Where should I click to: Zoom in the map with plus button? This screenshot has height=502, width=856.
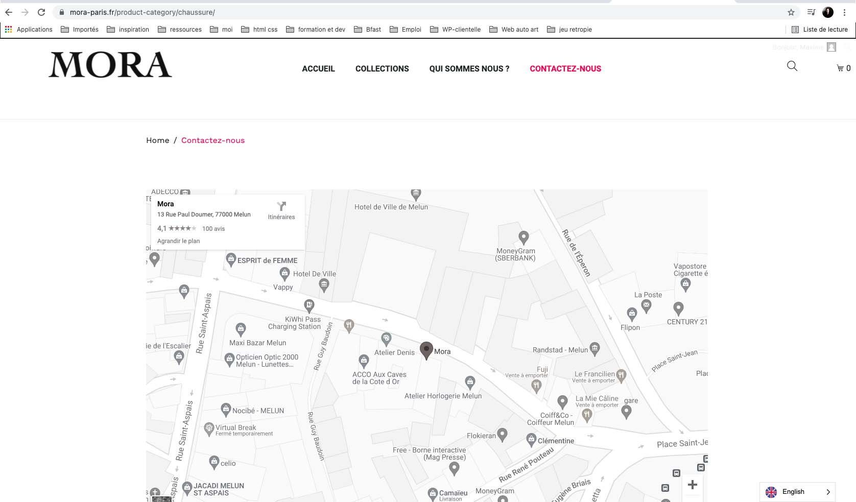coord(693,485)
